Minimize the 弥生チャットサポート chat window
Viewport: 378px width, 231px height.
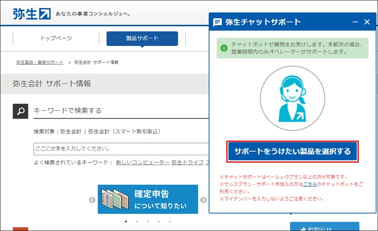(355, 22)
